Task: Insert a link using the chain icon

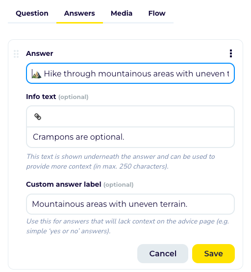Action: point(38,117)
